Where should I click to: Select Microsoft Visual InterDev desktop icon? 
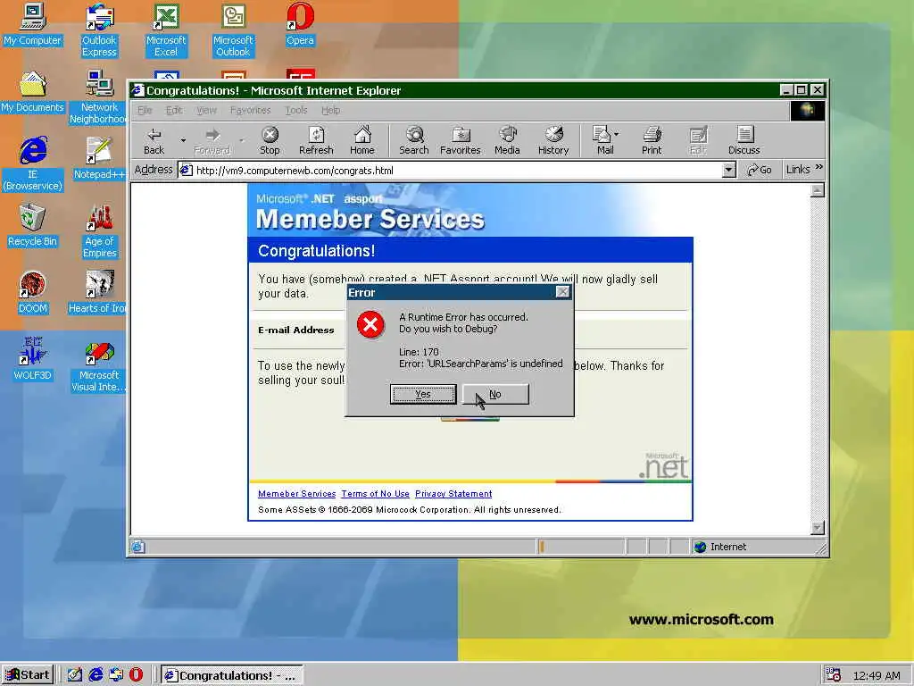pos(98,365)
